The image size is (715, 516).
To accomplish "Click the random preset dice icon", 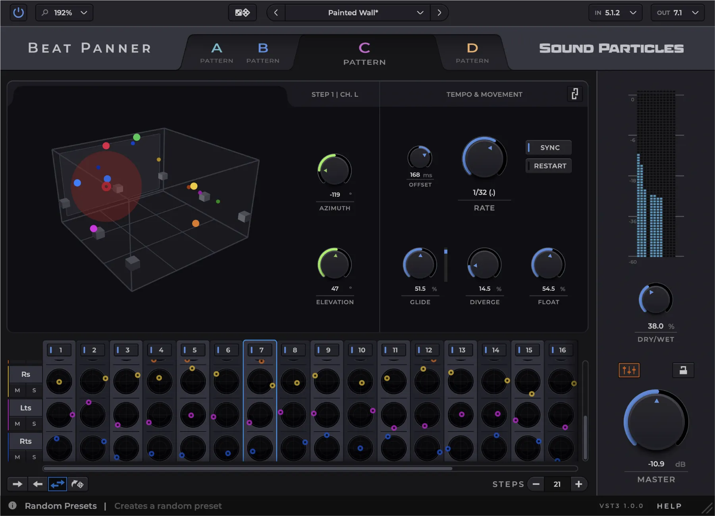I will (x=242, y=13).
